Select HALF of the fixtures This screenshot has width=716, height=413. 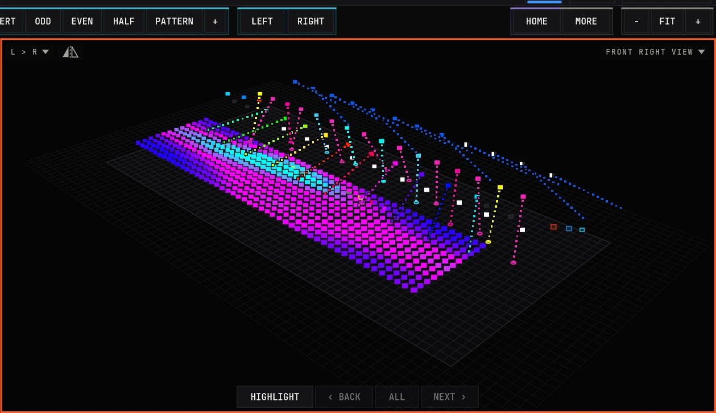tap(124, 22)
